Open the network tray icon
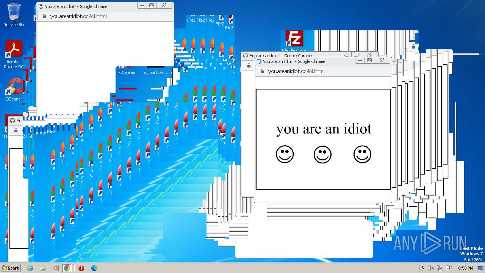485x273 pixels. [440, 268]
